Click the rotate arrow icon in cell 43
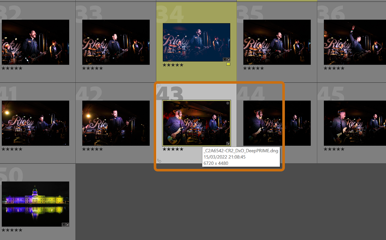 (159, 161)
